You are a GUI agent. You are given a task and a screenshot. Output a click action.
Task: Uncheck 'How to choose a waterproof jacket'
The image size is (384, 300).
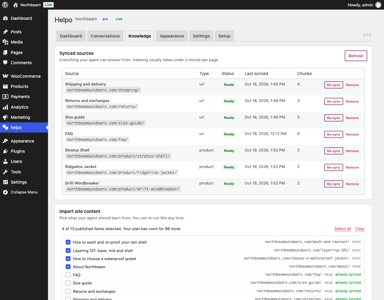coord(68,259)
